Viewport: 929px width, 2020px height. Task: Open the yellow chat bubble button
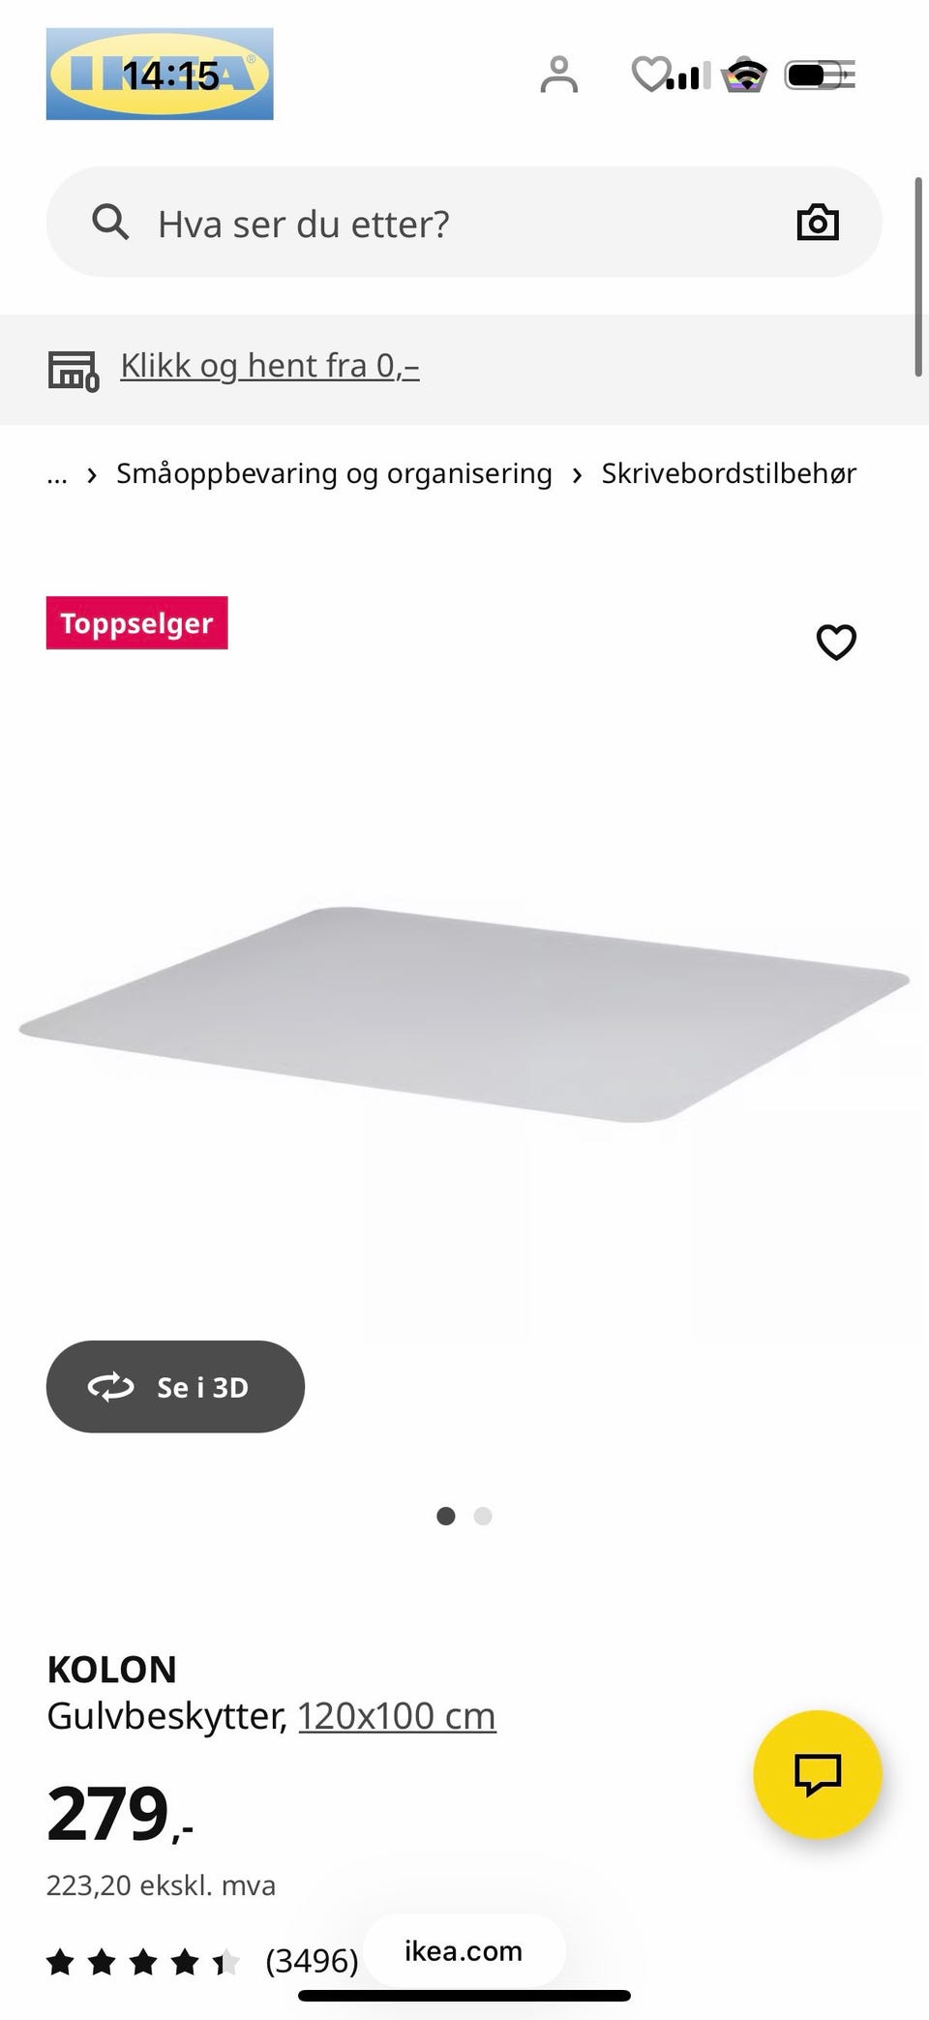coord(818,1774)
